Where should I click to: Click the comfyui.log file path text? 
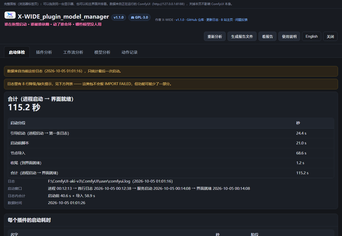tap(110, 181)
